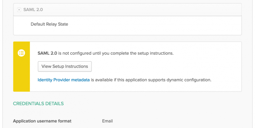The image size is (255, 128).
Task: Click the CREDENTIALS DETAILS section heading
Action: (38, 104)
